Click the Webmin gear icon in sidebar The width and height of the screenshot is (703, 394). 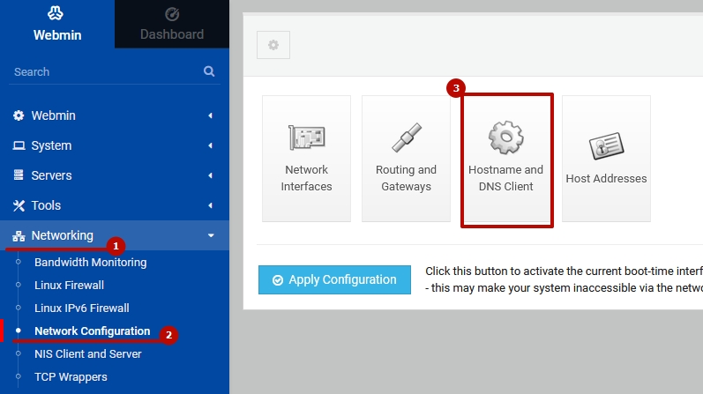coord(19,115)
